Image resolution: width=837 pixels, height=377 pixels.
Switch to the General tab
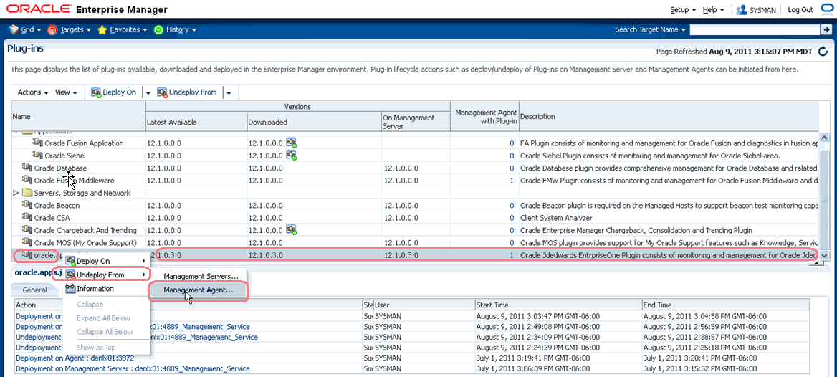pos(34,290)
